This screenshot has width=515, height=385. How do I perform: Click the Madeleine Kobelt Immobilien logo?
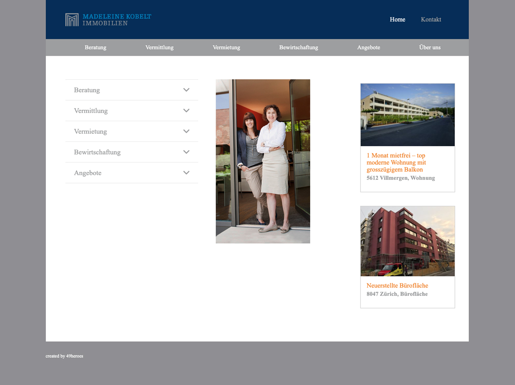click(x=108, y=20)
